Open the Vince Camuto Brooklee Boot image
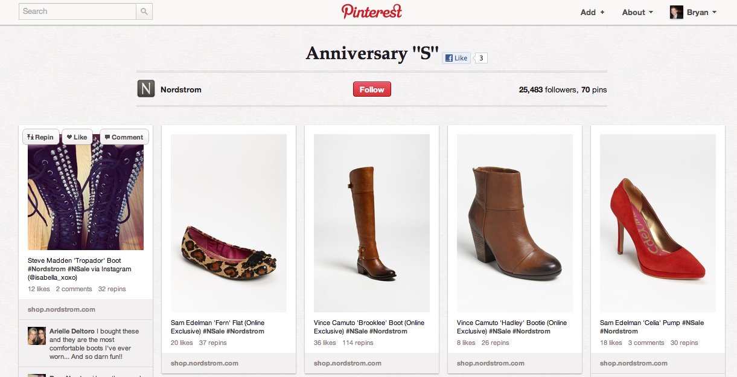737x377 pixels. pyautogui.click(x=371, y=222)
